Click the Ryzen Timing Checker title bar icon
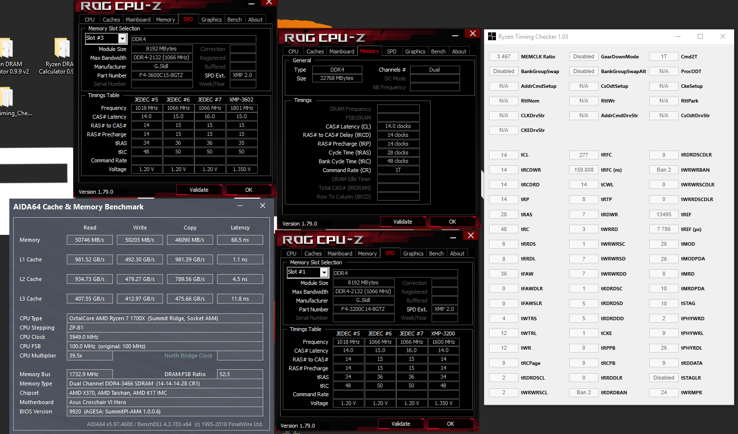 click(x=492, y=37)
